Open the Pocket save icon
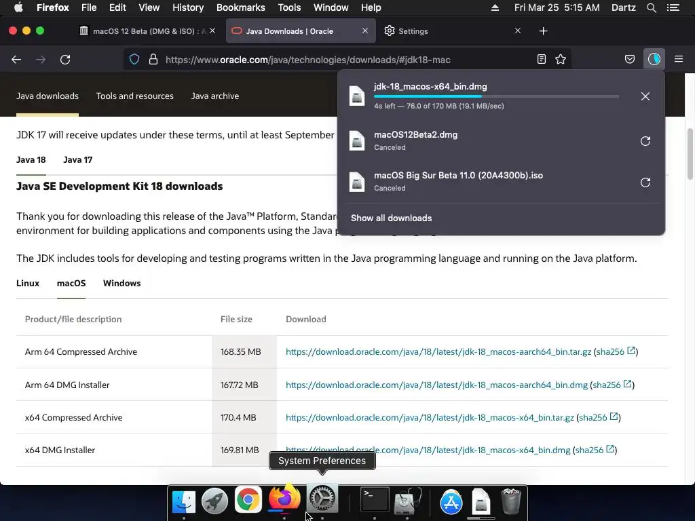Image resolution: width=695 pixels, height=521 pixels. 630,60
